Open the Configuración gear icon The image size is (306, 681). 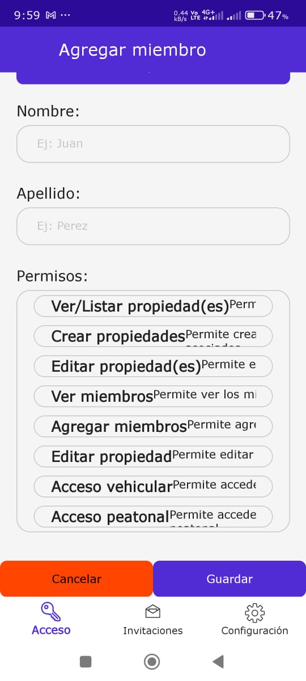point(255,612)
